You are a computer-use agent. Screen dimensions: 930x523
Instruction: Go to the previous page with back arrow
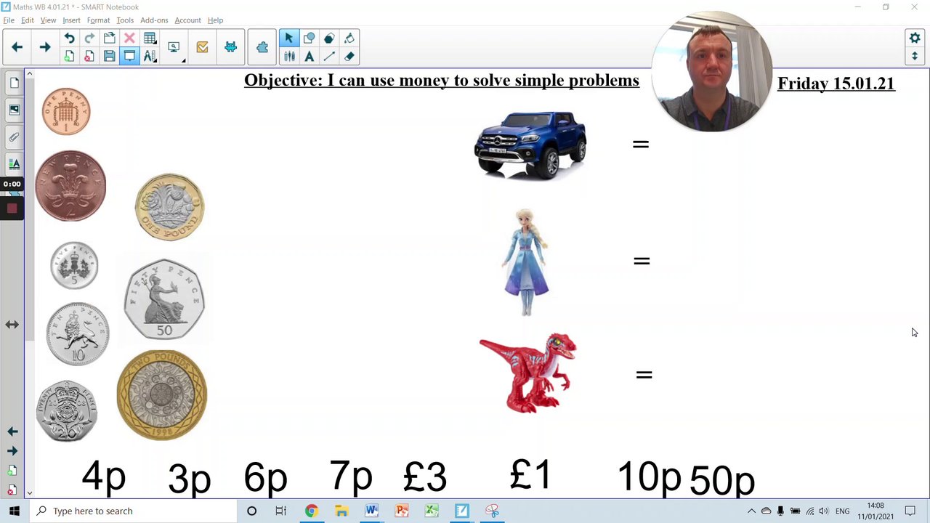(x=17, y=47)
